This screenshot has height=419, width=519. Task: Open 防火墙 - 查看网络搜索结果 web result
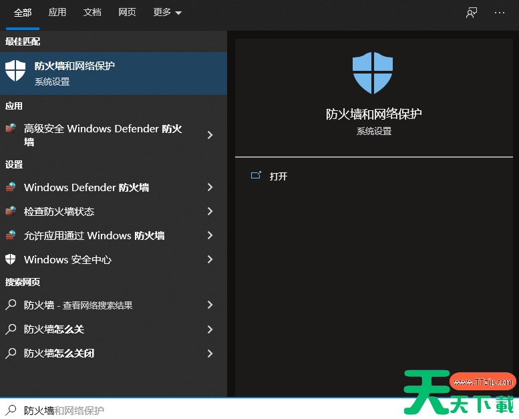(x=114, y=305)
